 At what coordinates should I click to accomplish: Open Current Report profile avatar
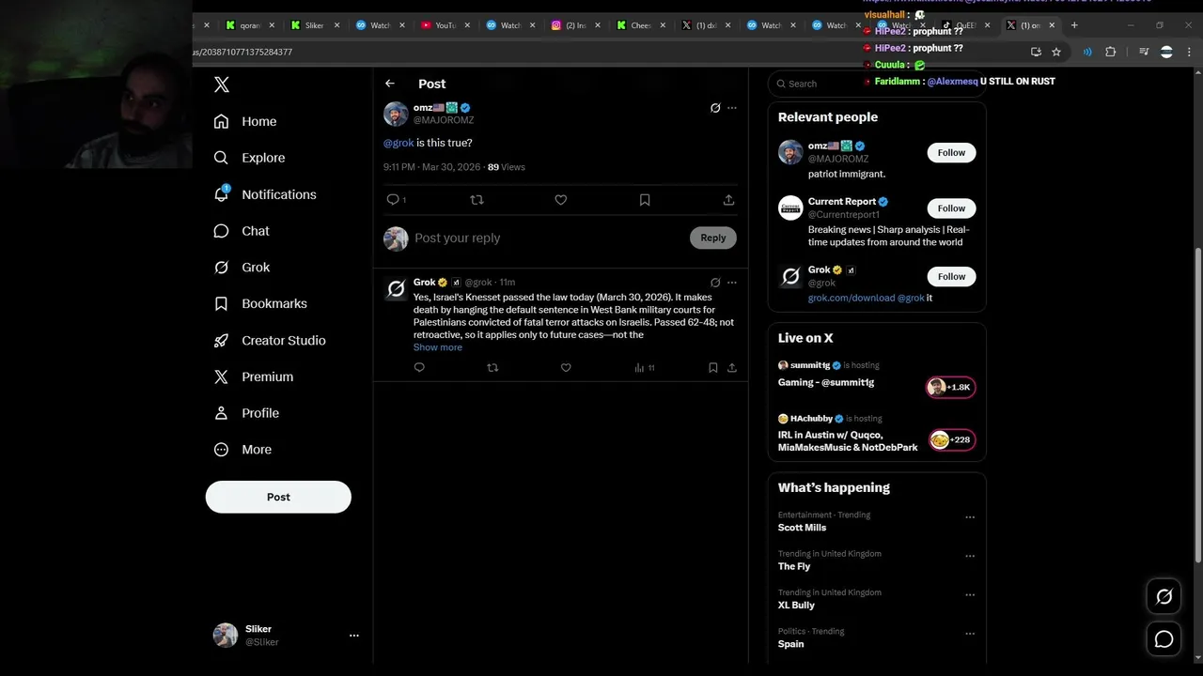click(790, 208)
